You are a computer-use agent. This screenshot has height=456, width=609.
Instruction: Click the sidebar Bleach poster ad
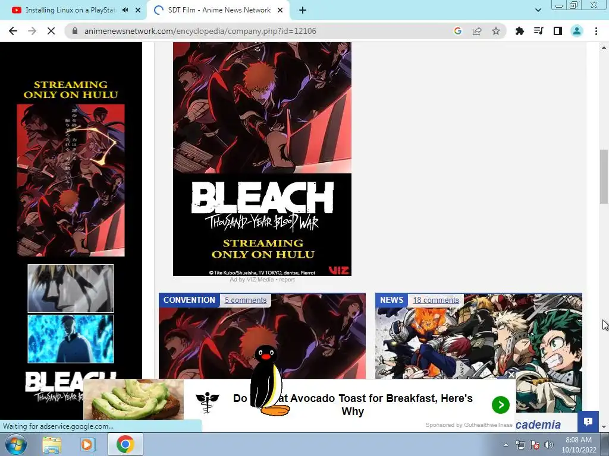(71, 180)
